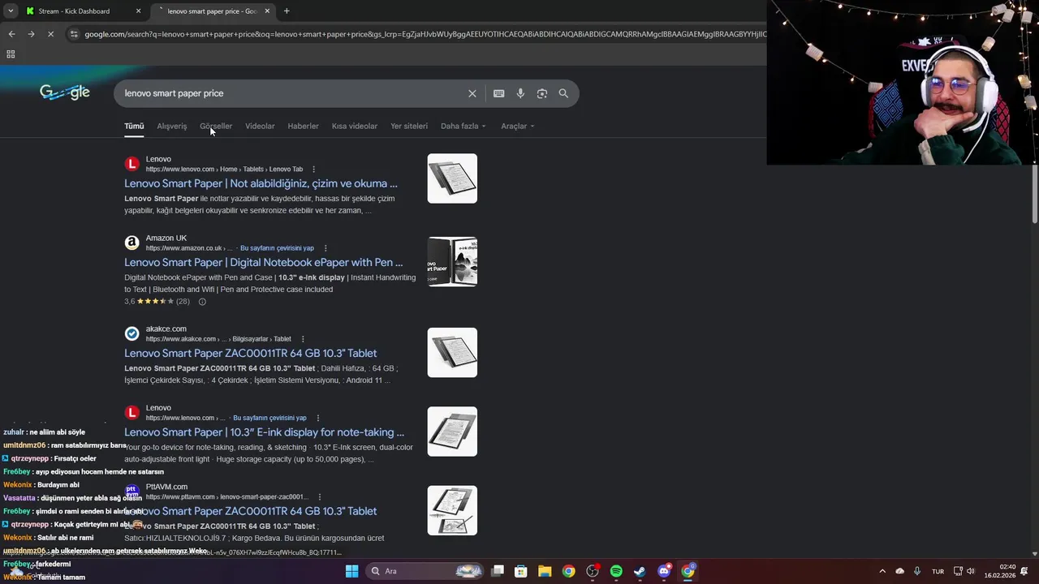
Task: Translate Amazon UK result via 'Bu sayfanın çevirisini yap'
Action: point(277,248)
